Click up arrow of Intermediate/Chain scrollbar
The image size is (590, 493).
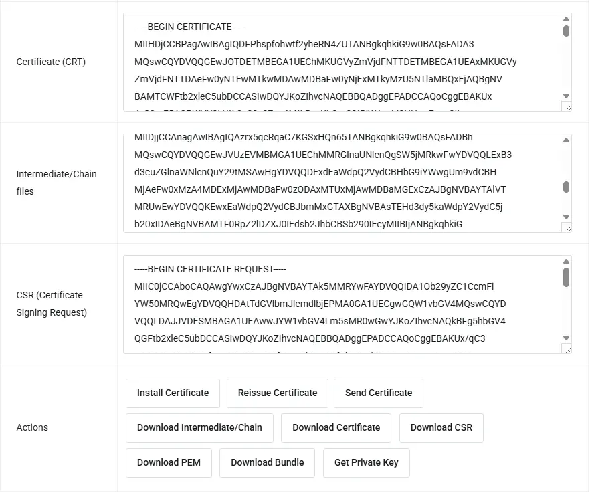point(567,140)
